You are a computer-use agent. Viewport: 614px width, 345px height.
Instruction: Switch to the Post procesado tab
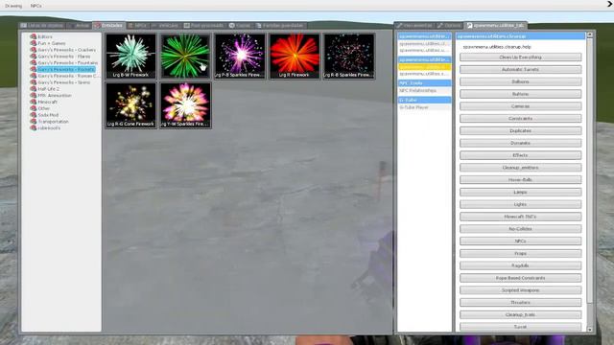click(x=204, y=26)
